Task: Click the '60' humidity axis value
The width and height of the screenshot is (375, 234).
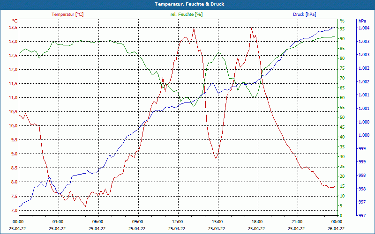Action: pos(342,98)
